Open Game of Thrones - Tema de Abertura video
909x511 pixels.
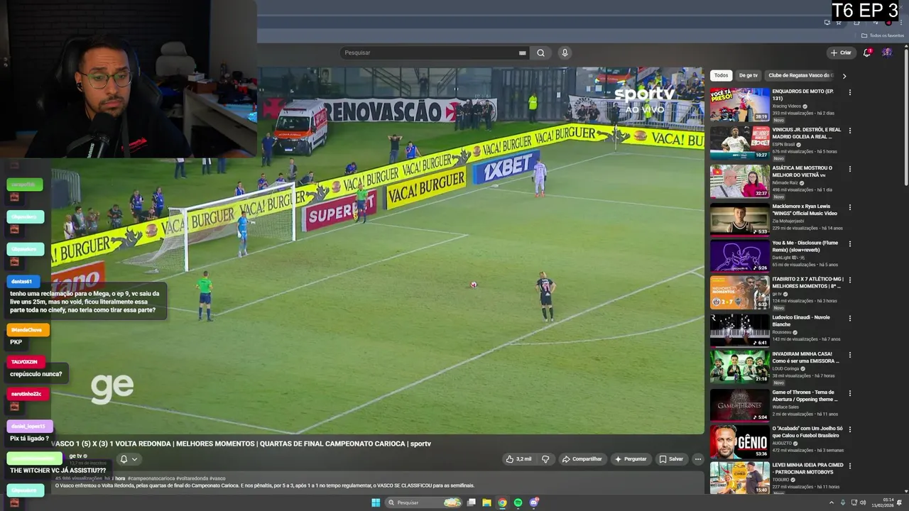point(740,405)
